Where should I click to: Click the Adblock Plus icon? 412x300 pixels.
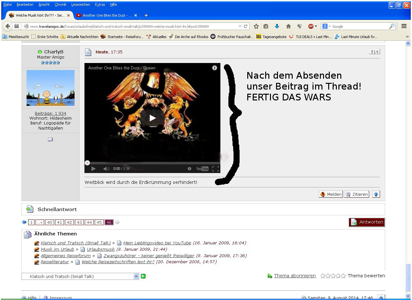coord(311,27)
